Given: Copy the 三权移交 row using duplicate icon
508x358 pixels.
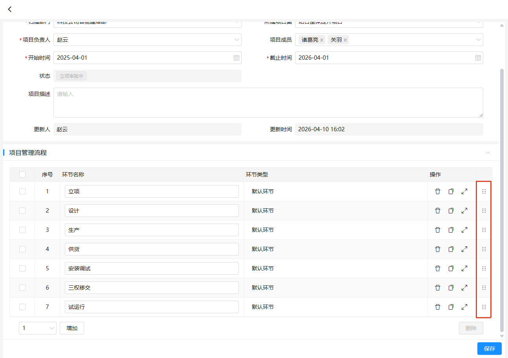Looking at the screenshot, I should (x=451, y=288).
